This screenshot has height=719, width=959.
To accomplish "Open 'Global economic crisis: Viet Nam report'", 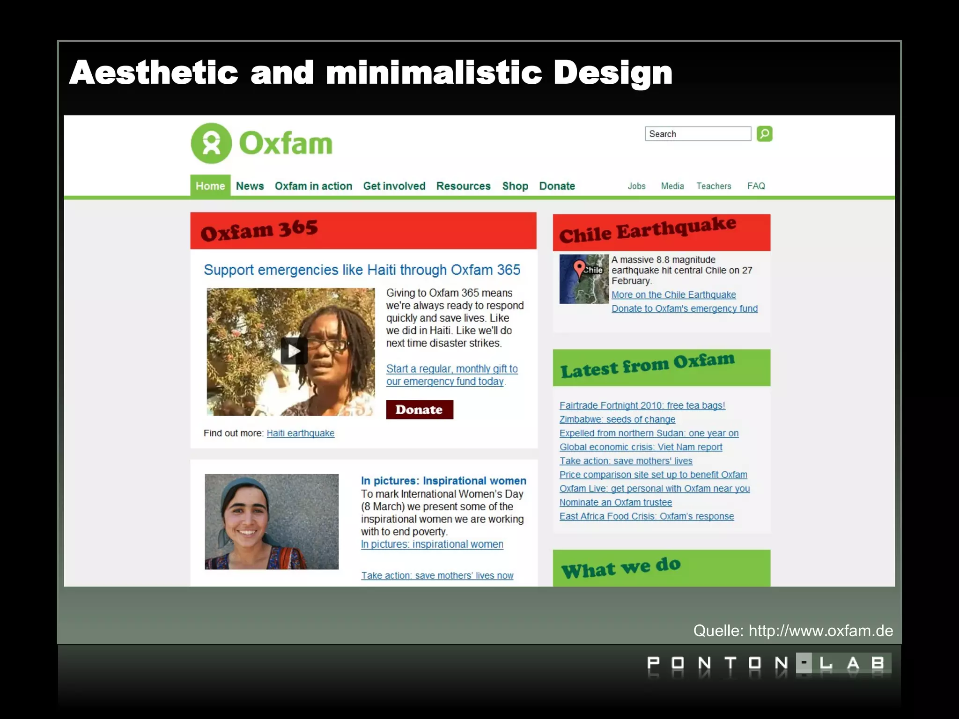I will [x=641, y=447].
